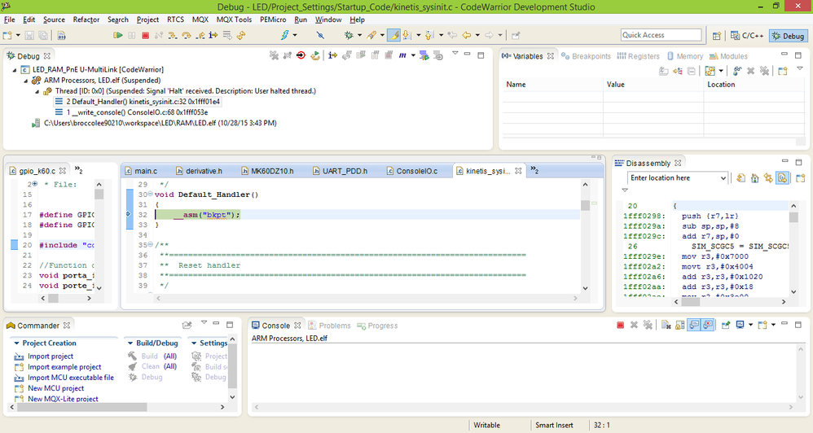The image size is (813, 433).
Task: Click Step Return in main toolbar
Action: pos(200,35)
